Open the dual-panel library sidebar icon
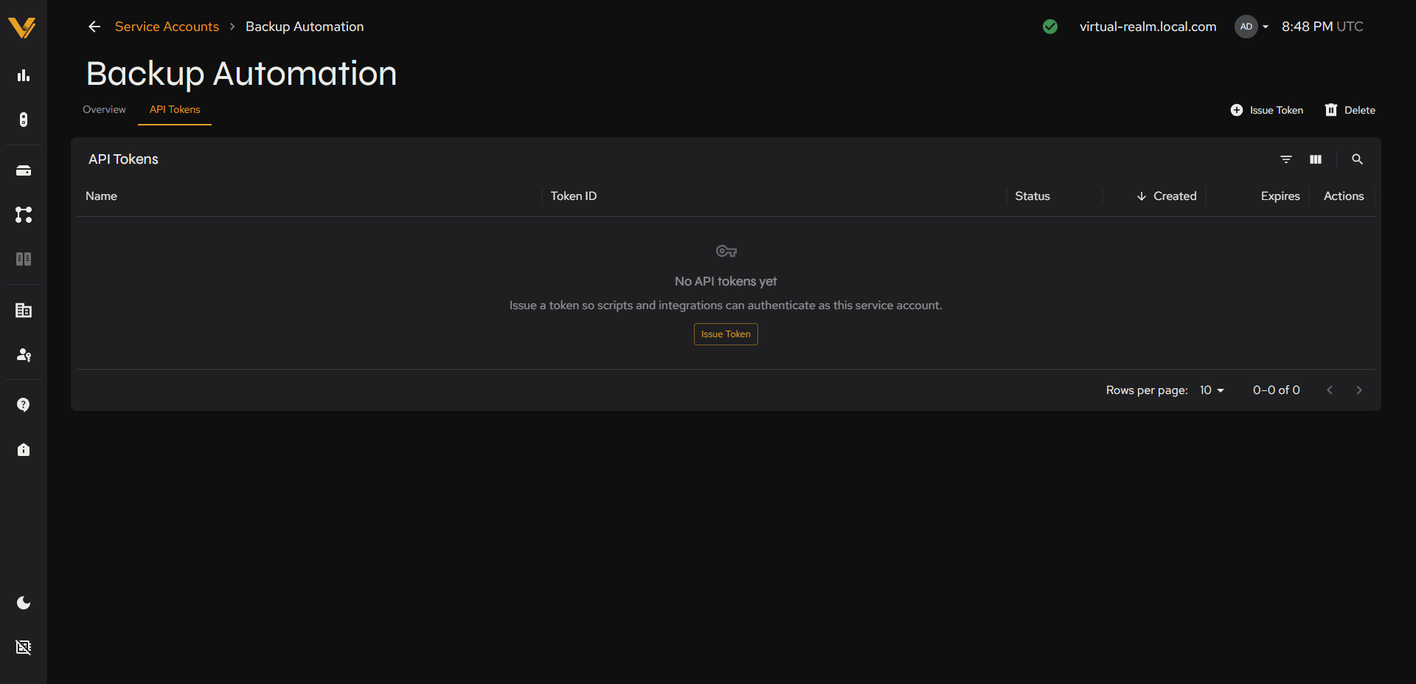Screen dimensions: 1416x684 tap(24, 259)
